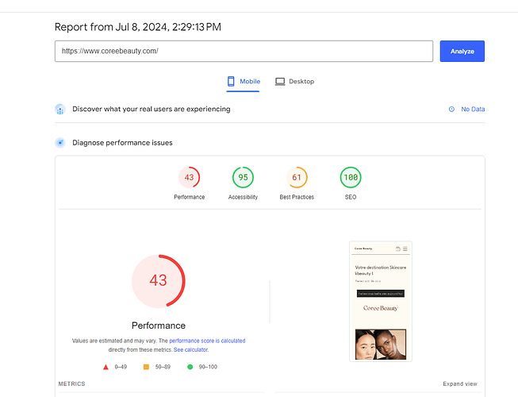The width and height of the screenshot is (518, 397).
Task: Click the red triangle 0–49 legend icon
Action: click(x=106, y=367)
